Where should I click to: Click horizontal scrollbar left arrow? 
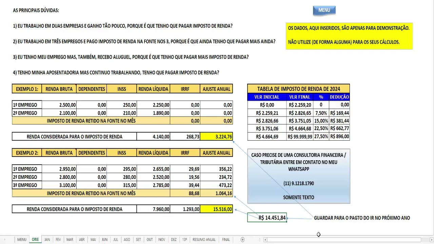tap(265, 240)
